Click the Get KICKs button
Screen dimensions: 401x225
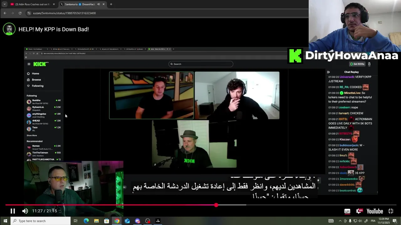357,64
